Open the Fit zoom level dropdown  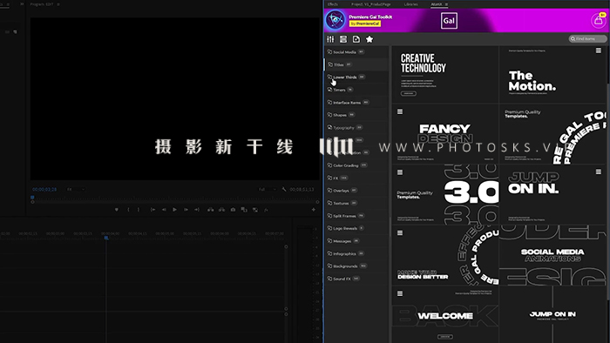(76, 189)
